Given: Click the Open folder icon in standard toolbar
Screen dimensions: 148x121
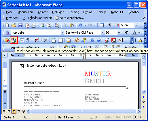Looking at the screenshot, I should click(x=14, y=25).
